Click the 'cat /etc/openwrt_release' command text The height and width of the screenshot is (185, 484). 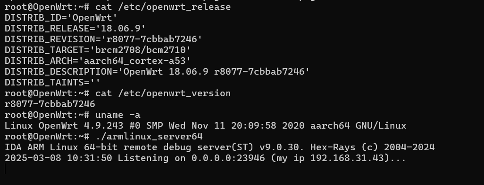[x=163, y=7]
